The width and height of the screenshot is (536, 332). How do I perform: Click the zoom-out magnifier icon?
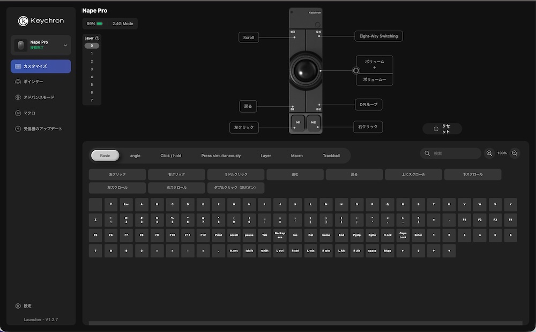515,153
